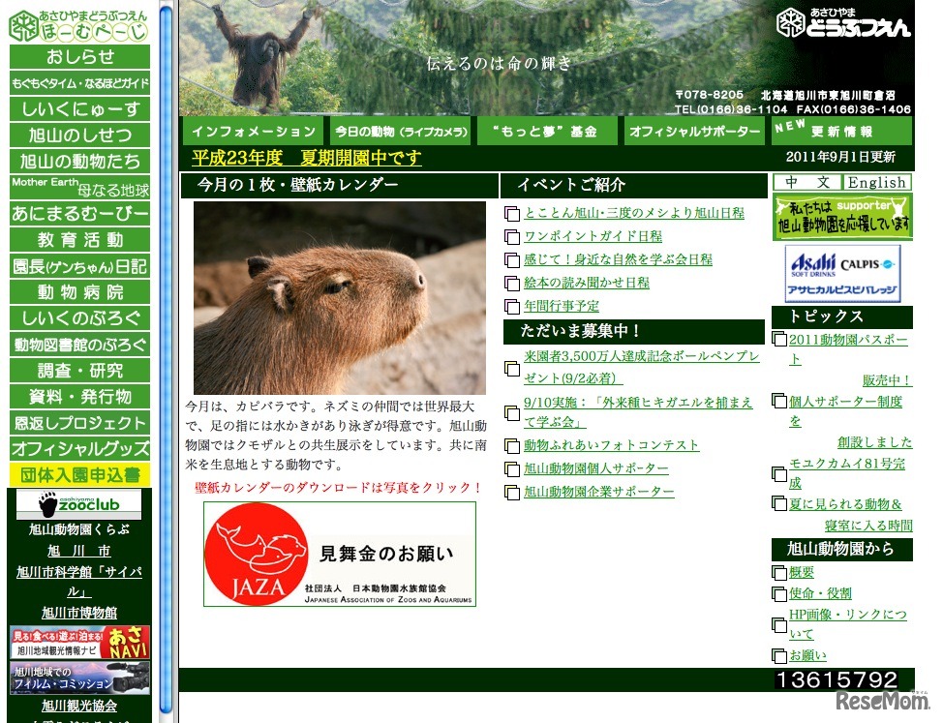Click the どうぶつえん logo at top right

tap(840, 19)
